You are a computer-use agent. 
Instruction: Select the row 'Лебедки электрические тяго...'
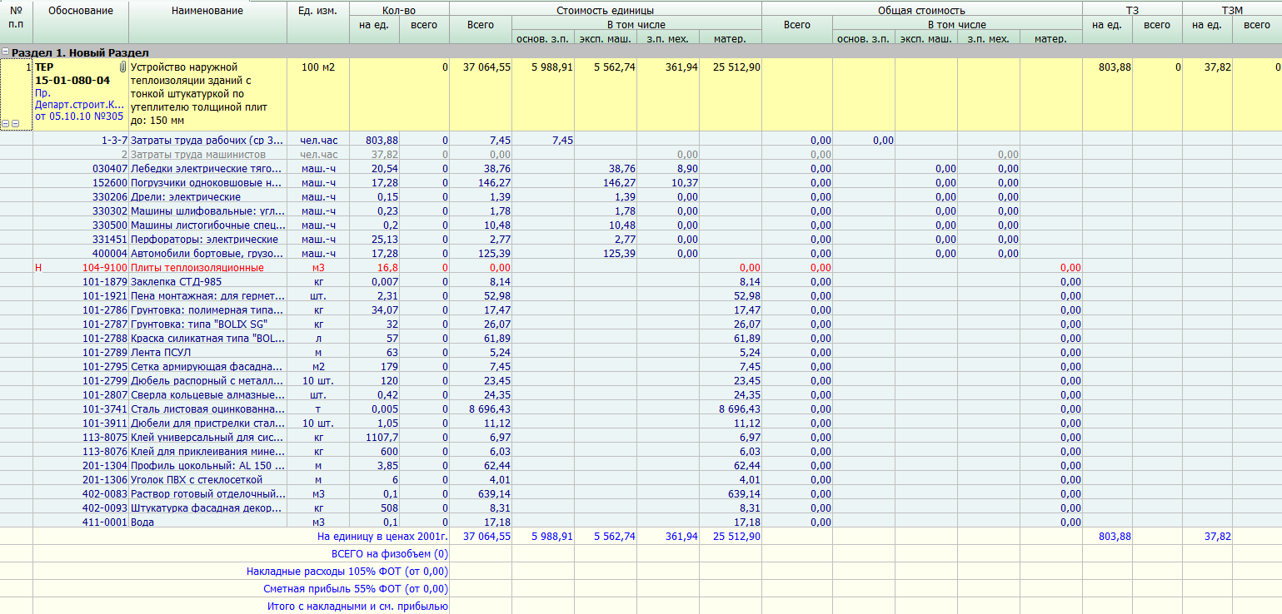641,168
